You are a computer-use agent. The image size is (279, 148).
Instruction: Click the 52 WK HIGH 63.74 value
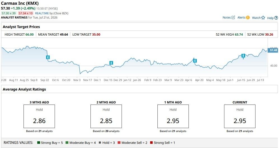(239, 34)
